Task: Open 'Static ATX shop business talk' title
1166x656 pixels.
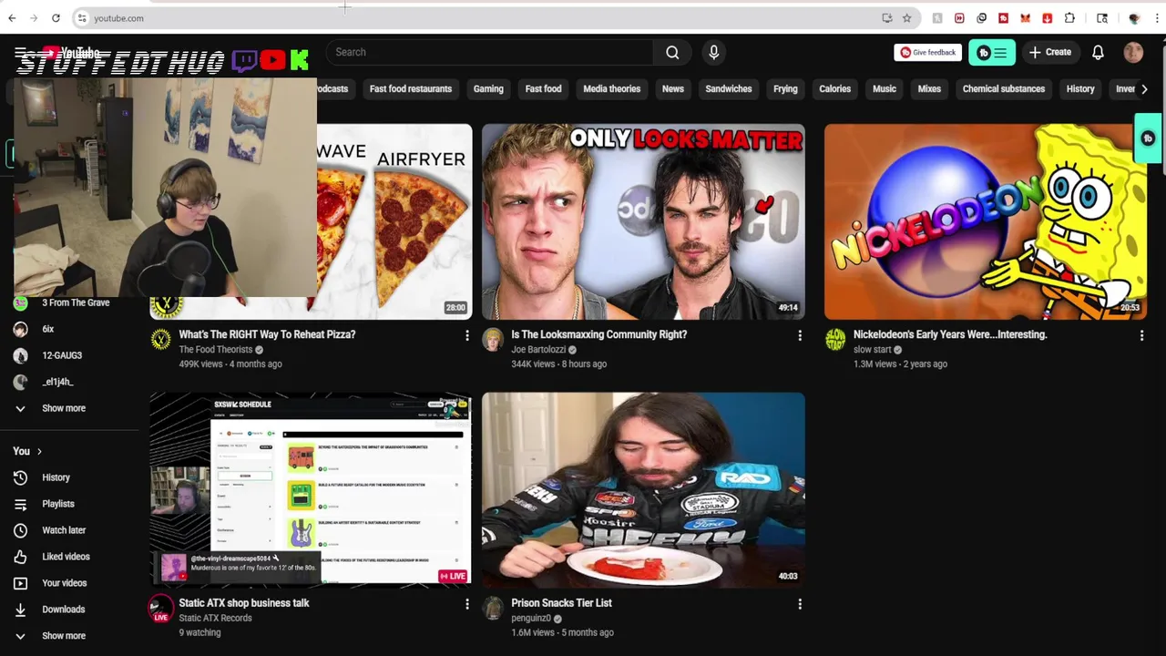Action: 244,603
